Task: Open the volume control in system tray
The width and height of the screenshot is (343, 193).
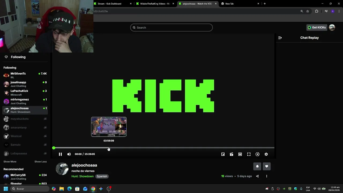Action: [319, 189]
